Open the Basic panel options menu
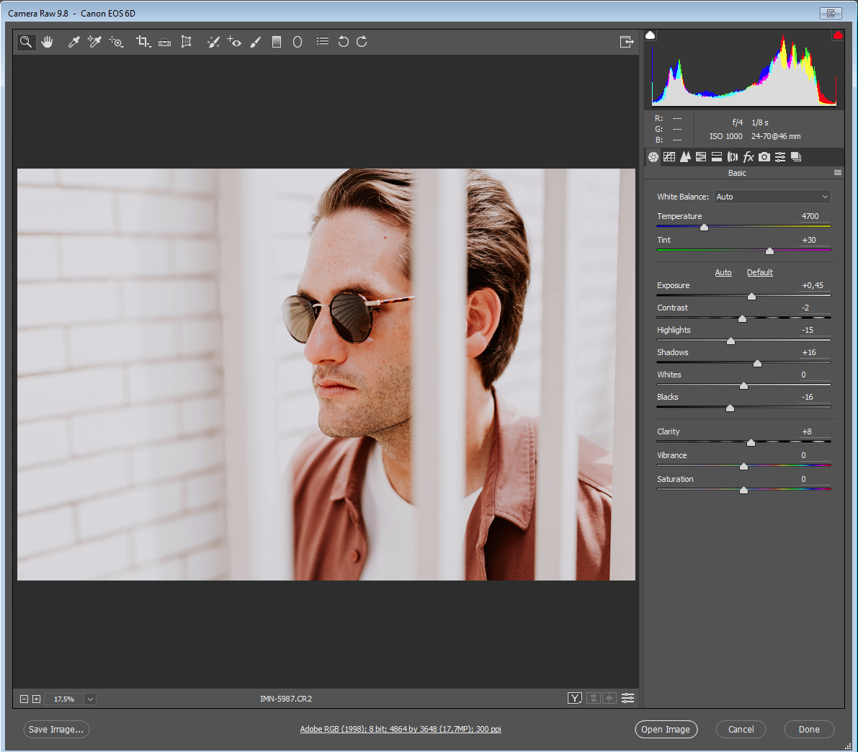Image resolution: width=858 pixels, height=752 pixels. click(x=838, y=173)
